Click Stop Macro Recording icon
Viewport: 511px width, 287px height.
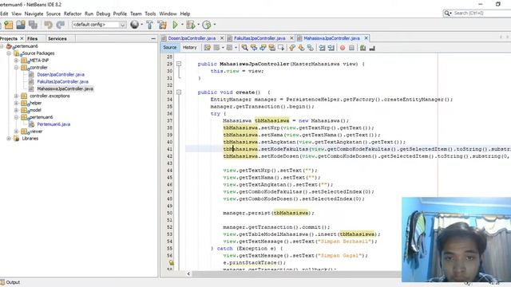tap(351, 48)
